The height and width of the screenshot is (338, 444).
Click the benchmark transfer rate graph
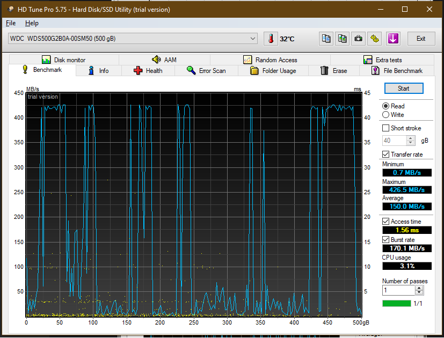(194, 204)
